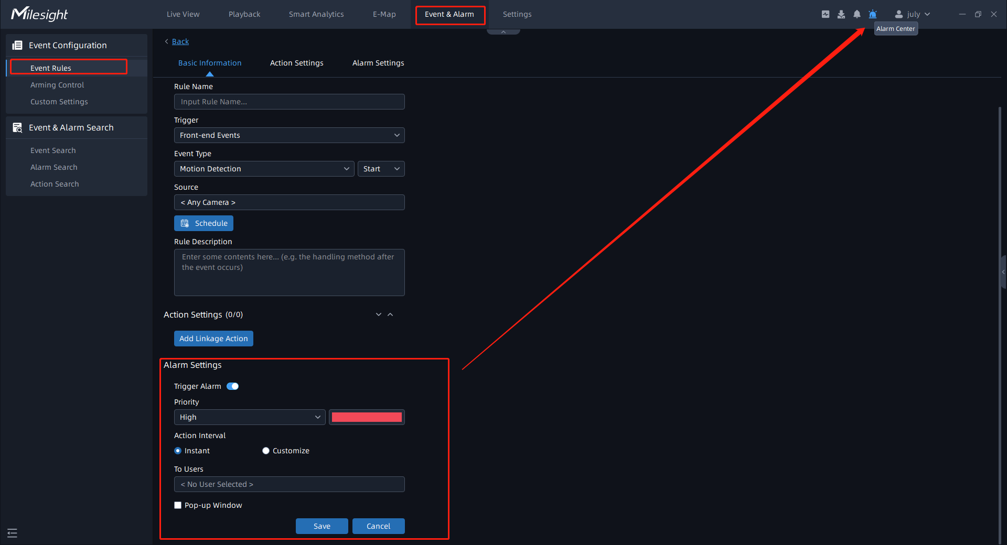
Task: Click the notification bell icon
Action: [856, 14]
